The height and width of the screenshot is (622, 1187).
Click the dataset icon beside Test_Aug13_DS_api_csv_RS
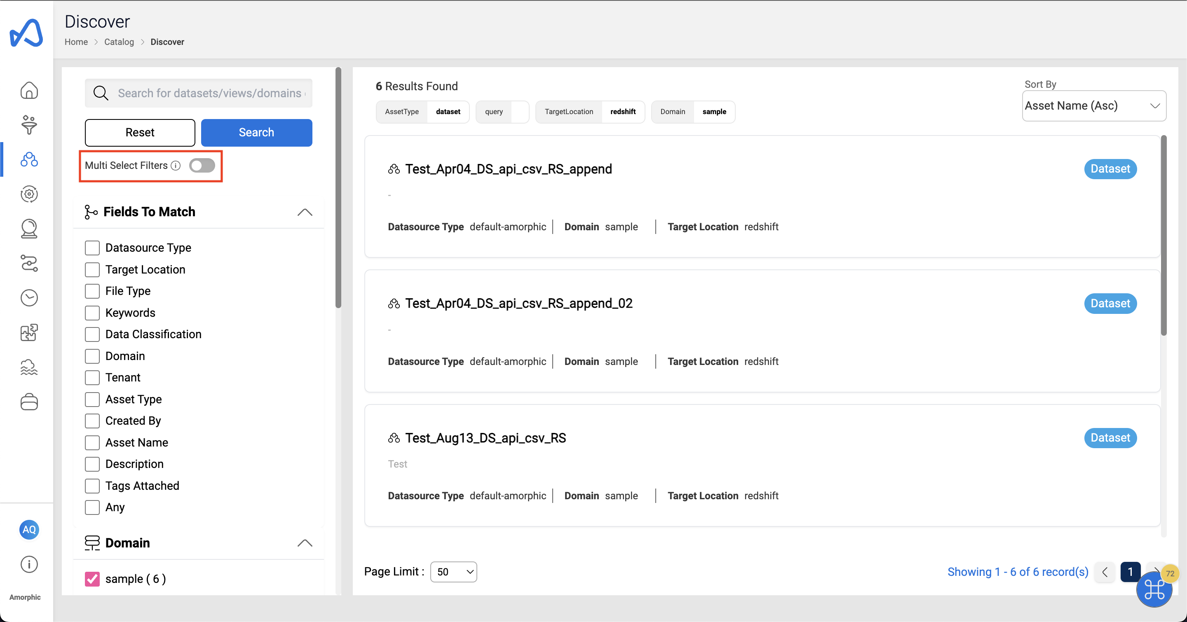(x=394, y=438)
